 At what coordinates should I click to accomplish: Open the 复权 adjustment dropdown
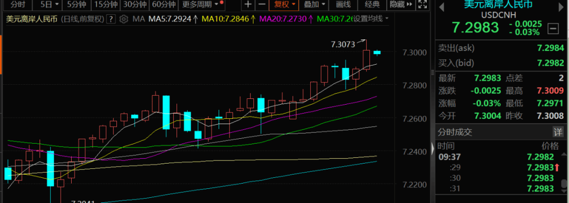coord(284,4)
